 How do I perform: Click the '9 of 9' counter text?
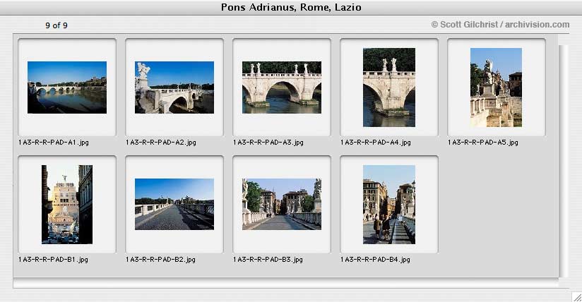pos(57,25)
